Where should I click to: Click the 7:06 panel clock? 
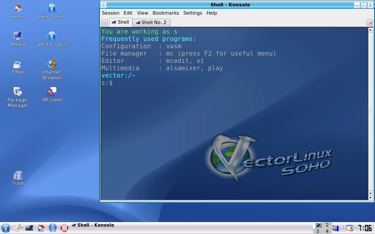coord(364,228)
